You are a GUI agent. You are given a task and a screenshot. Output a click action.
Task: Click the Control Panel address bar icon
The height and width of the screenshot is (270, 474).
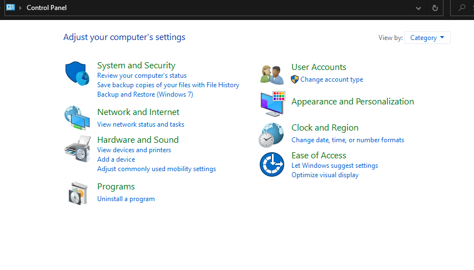[11, 7]
